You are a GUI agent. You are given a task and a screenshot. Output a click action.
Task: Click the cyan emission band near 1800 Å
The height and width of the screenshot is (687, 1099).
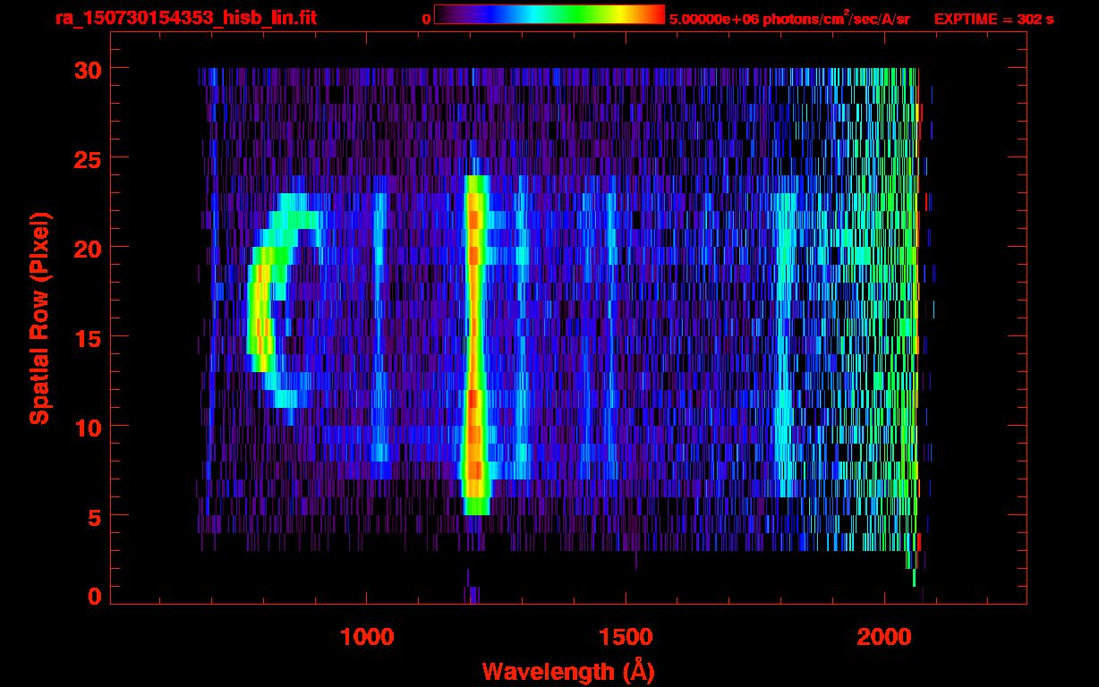786,344
